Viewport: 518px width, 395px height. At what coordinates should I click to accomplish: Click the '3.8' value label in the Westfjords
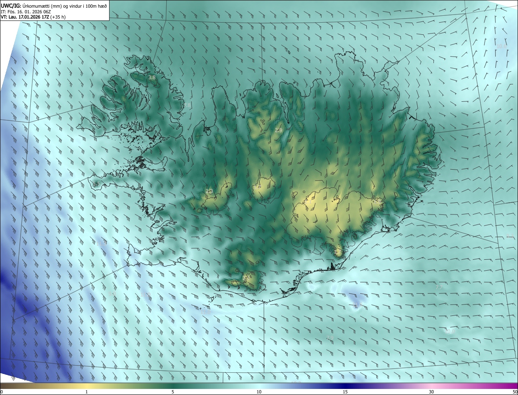pyautogui.click(x=152, y=77)
